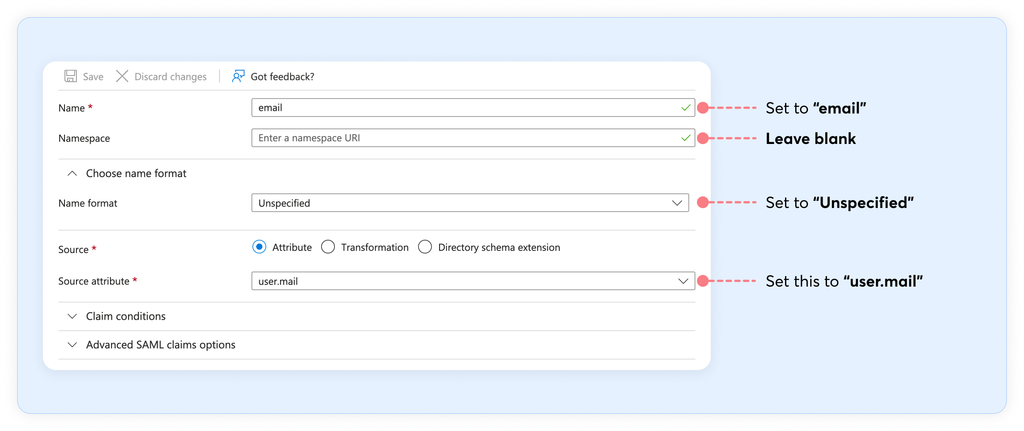Image resolution: width=1024 pixels, height=431 pixels.
Task: Expand the Claim conditions section
Action: coord(125,316)
